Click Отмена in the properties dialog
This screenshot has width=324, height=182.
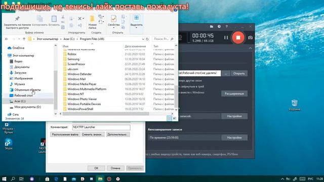click(x=115, y=168)
